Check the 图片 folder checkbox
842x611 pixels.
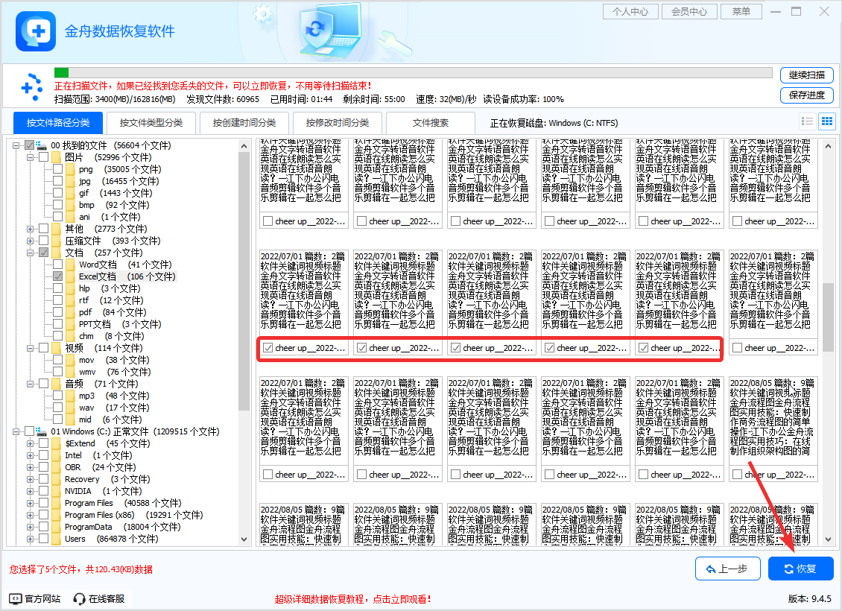[43, 157]
